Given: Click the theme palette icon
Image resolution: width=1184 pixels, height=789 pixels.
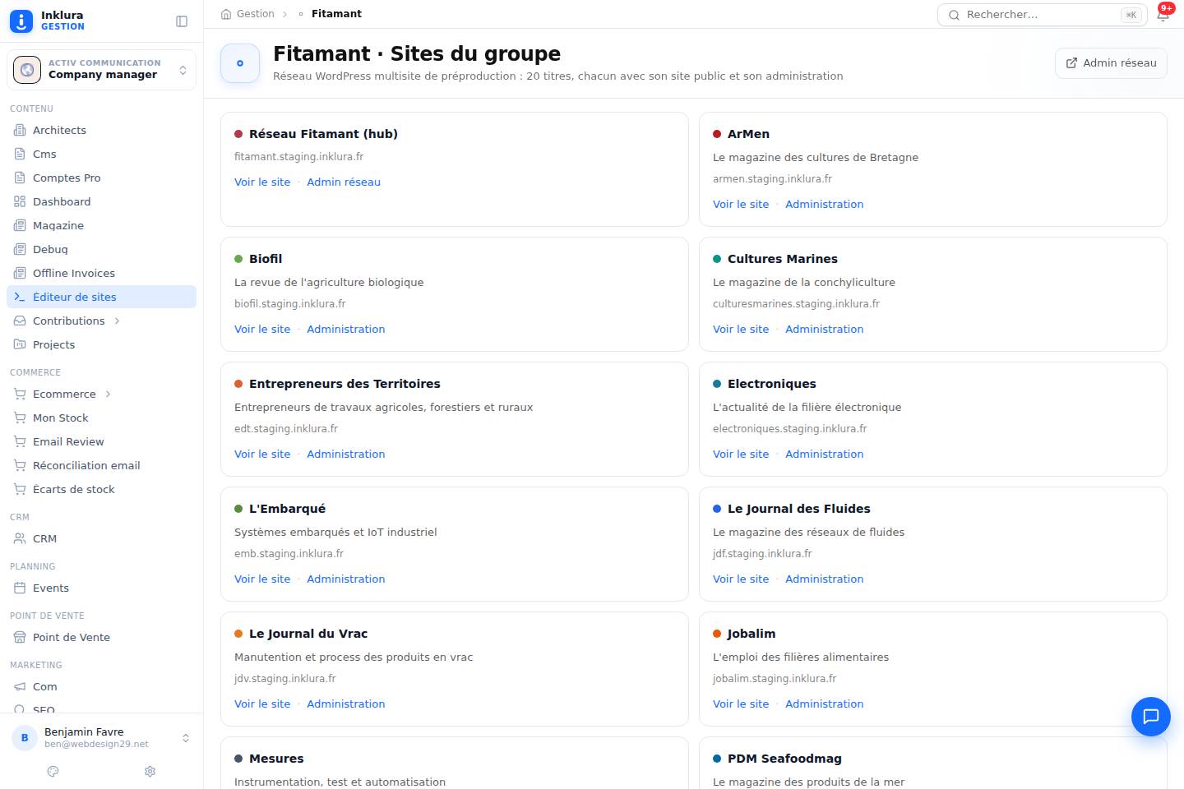Looking at the screenshot, I should (x=53, y=772).
